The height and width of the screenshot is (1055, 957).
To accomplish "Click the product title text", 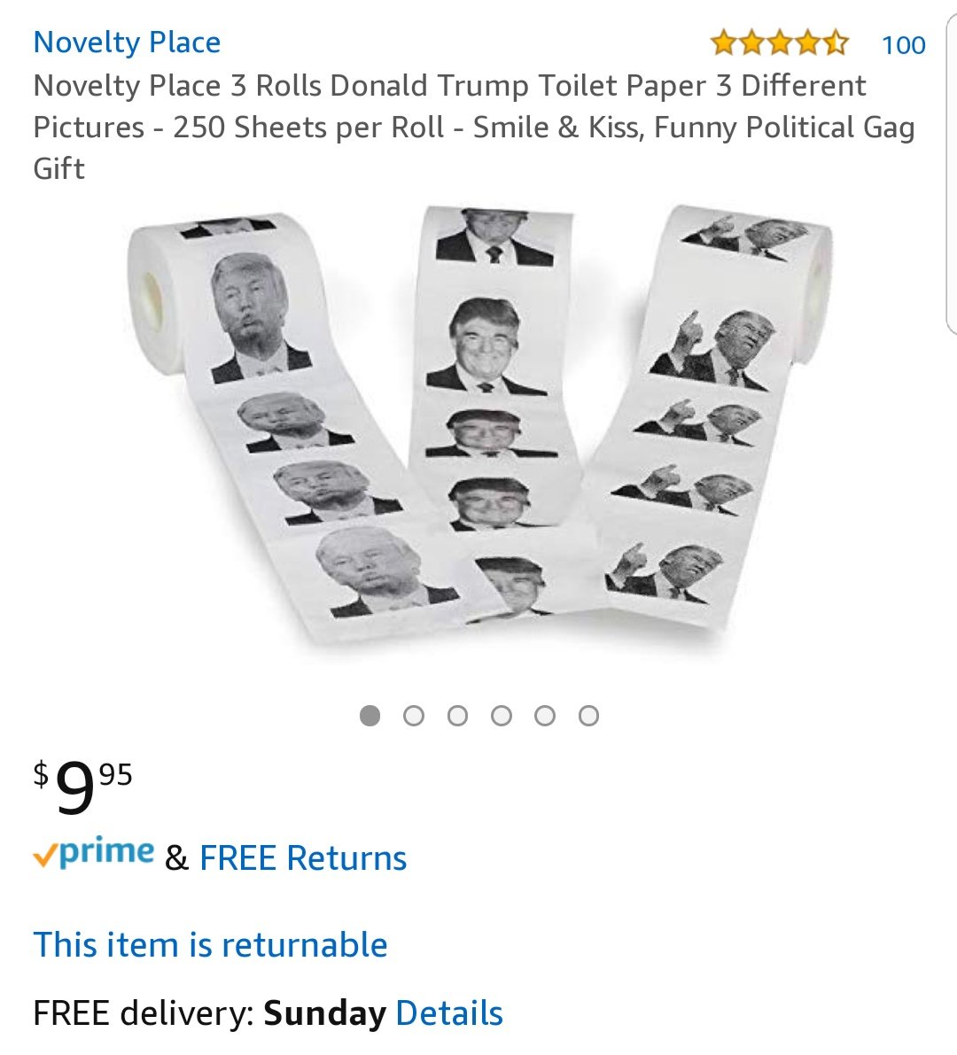I will [474, 128].
